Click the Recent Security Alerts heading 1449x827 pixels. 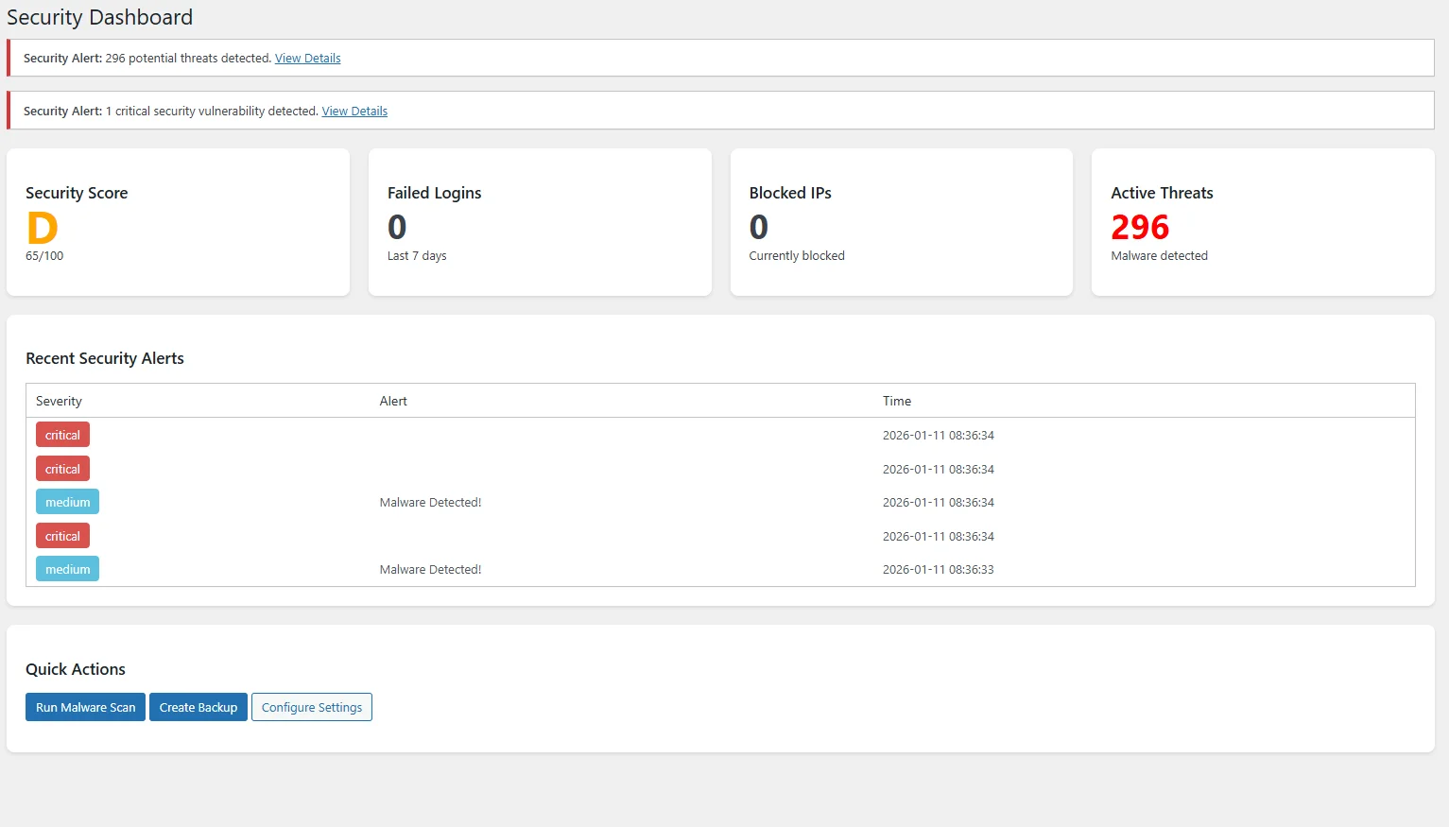click(105, 357)
